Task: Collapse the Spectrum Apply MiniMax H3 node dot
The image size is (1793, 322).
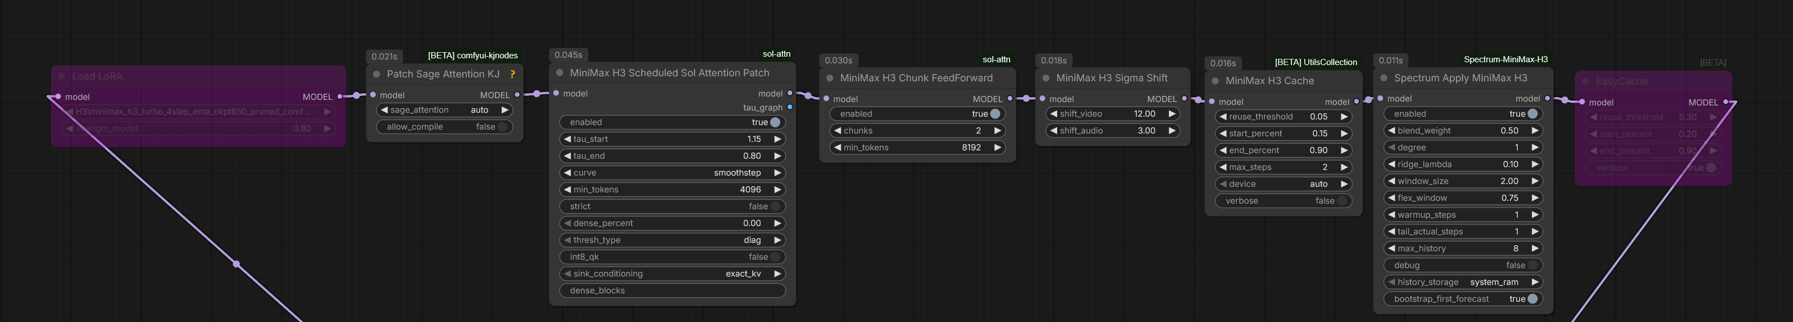Action: tap(1384, 79)
